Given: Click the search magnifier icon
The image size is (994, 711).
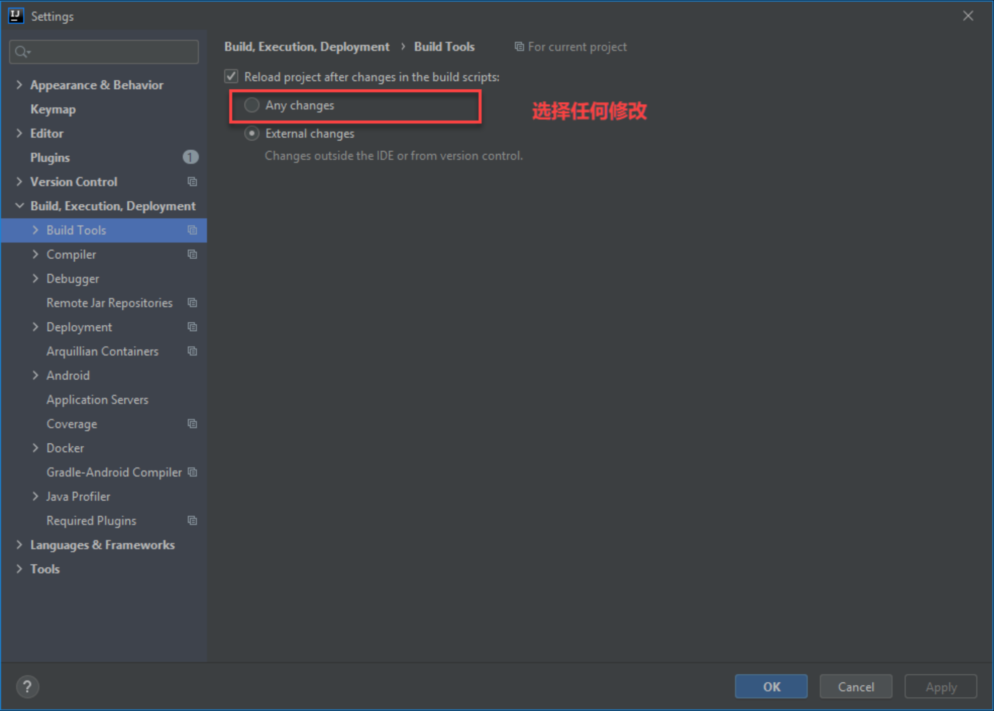Looking at the screenshot, I should [22, 52].
